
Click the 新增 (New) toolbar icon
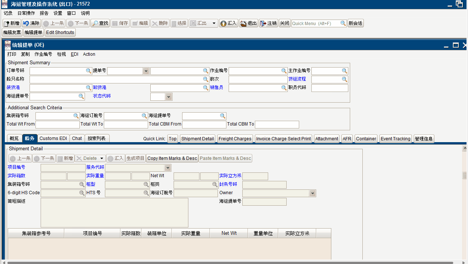click(x=7, y=23)
